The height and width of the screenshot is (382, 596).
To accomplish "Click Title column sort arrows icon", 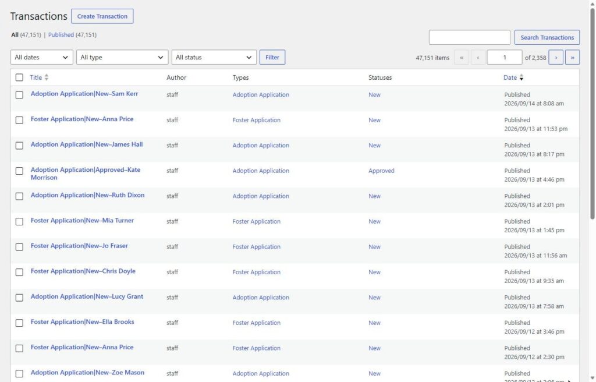I will coord(47,77).
